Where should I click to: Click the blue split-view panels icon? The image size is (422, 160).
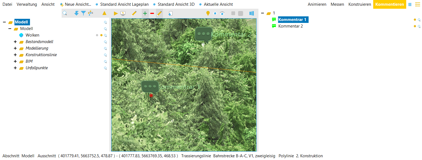tap(251, 13)
